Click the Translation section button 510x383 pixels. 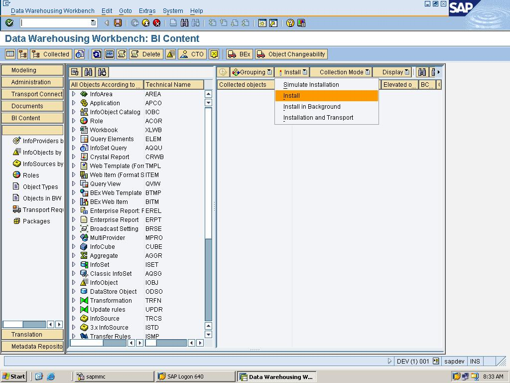32,335
